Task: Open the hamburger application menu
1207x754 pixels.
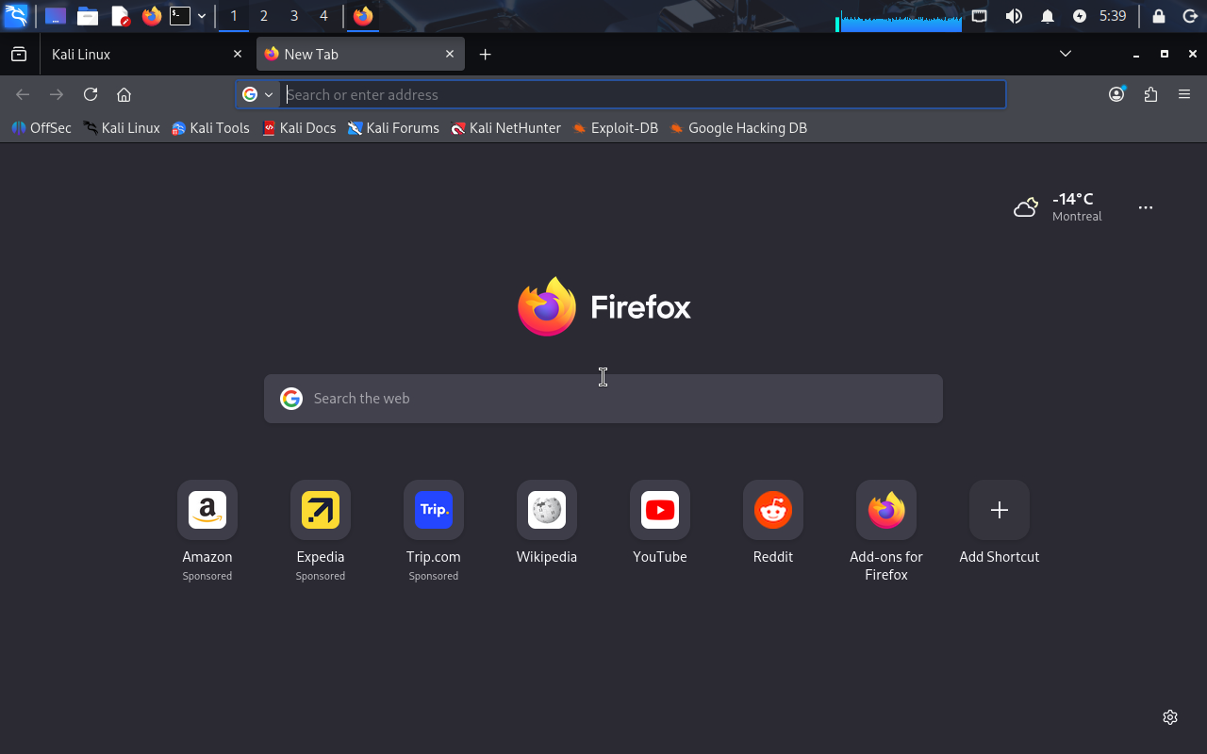Action: 1184,94
